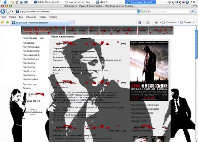The image size is (198, 142).
Task: Open the Избранное menu
Action: pyautogui.click(x=31, y=17)
